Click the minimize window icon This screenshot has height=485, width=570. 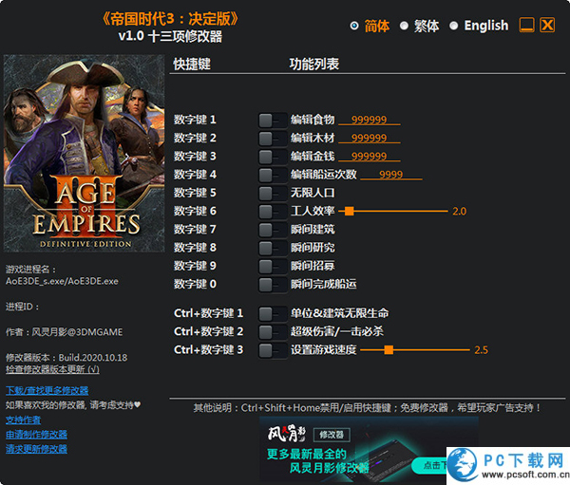pyautogui.click(x=526, y=25)
